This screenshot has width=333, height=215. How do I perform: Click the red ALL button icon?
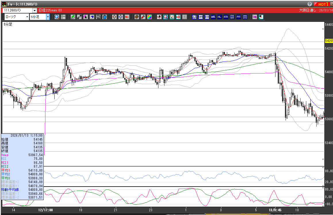[x=127, y=17]
